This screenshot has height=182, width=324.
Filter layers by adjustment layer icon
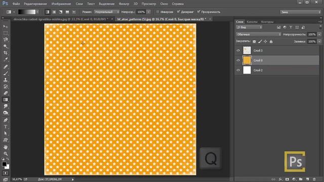[285, 27]
